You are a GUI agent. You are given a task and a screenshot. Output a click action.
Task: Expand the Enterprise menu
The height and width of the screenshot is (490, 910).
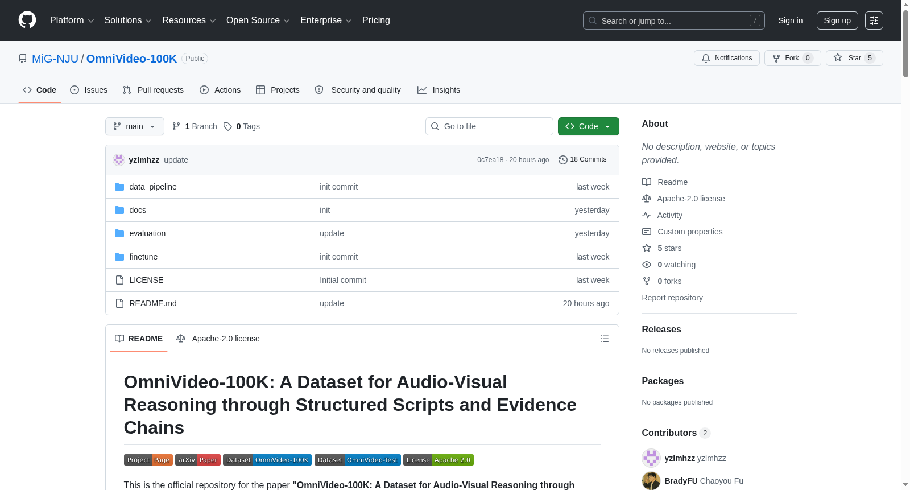coord(326,20)
